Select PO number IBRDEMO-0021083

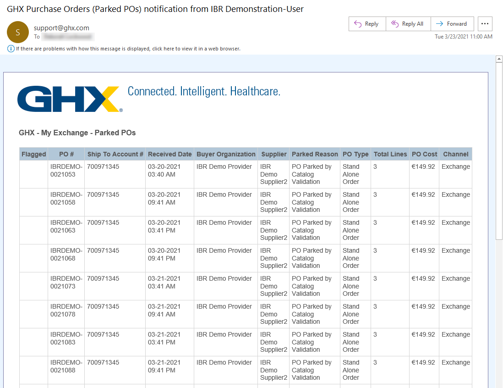pos(66,338)
